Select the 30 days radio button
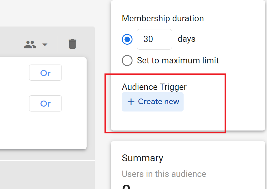The height and width of the screenshot is (189, 267). tap(127, 39)
